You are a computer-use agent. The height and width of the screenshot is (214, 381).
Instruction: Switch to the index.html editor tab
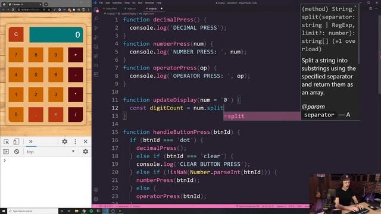(x=111, y=8)
